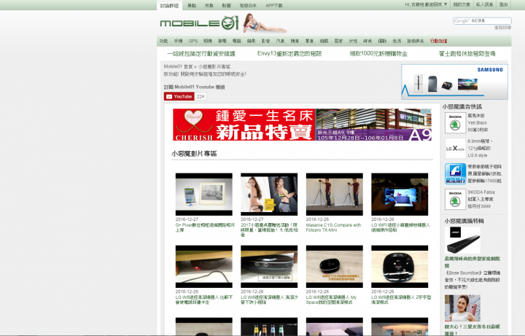Switch to the 討論群組 top tab
This screenshot has width=525, height=336.
(169, 5)
